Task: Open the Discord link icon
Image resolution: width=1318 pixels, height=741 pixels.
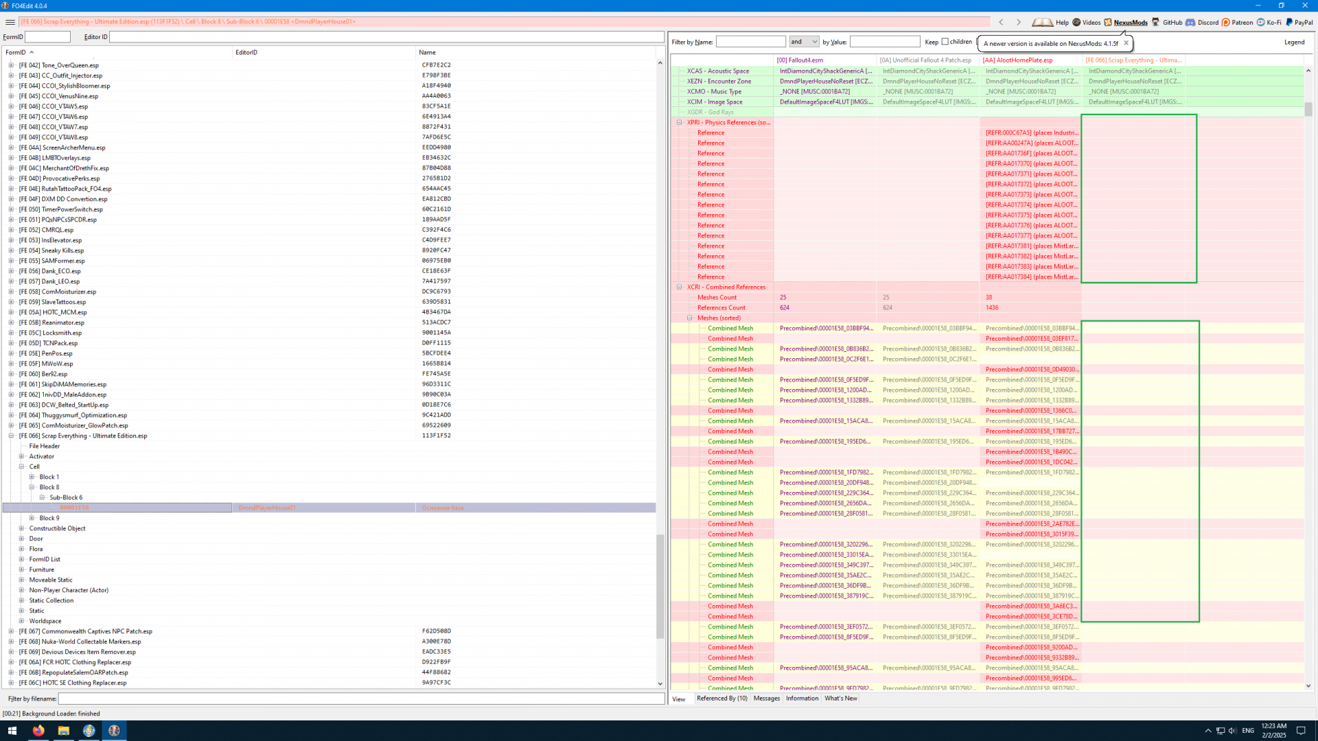Action: coord(1190,22)
